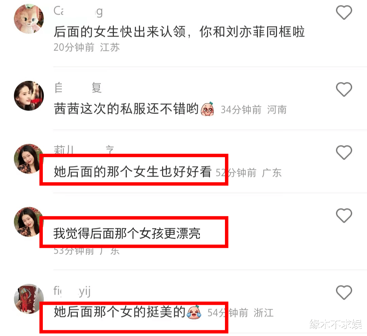Select comment text 茜茜这次的私服还不错哟

[x=126, y=109]
